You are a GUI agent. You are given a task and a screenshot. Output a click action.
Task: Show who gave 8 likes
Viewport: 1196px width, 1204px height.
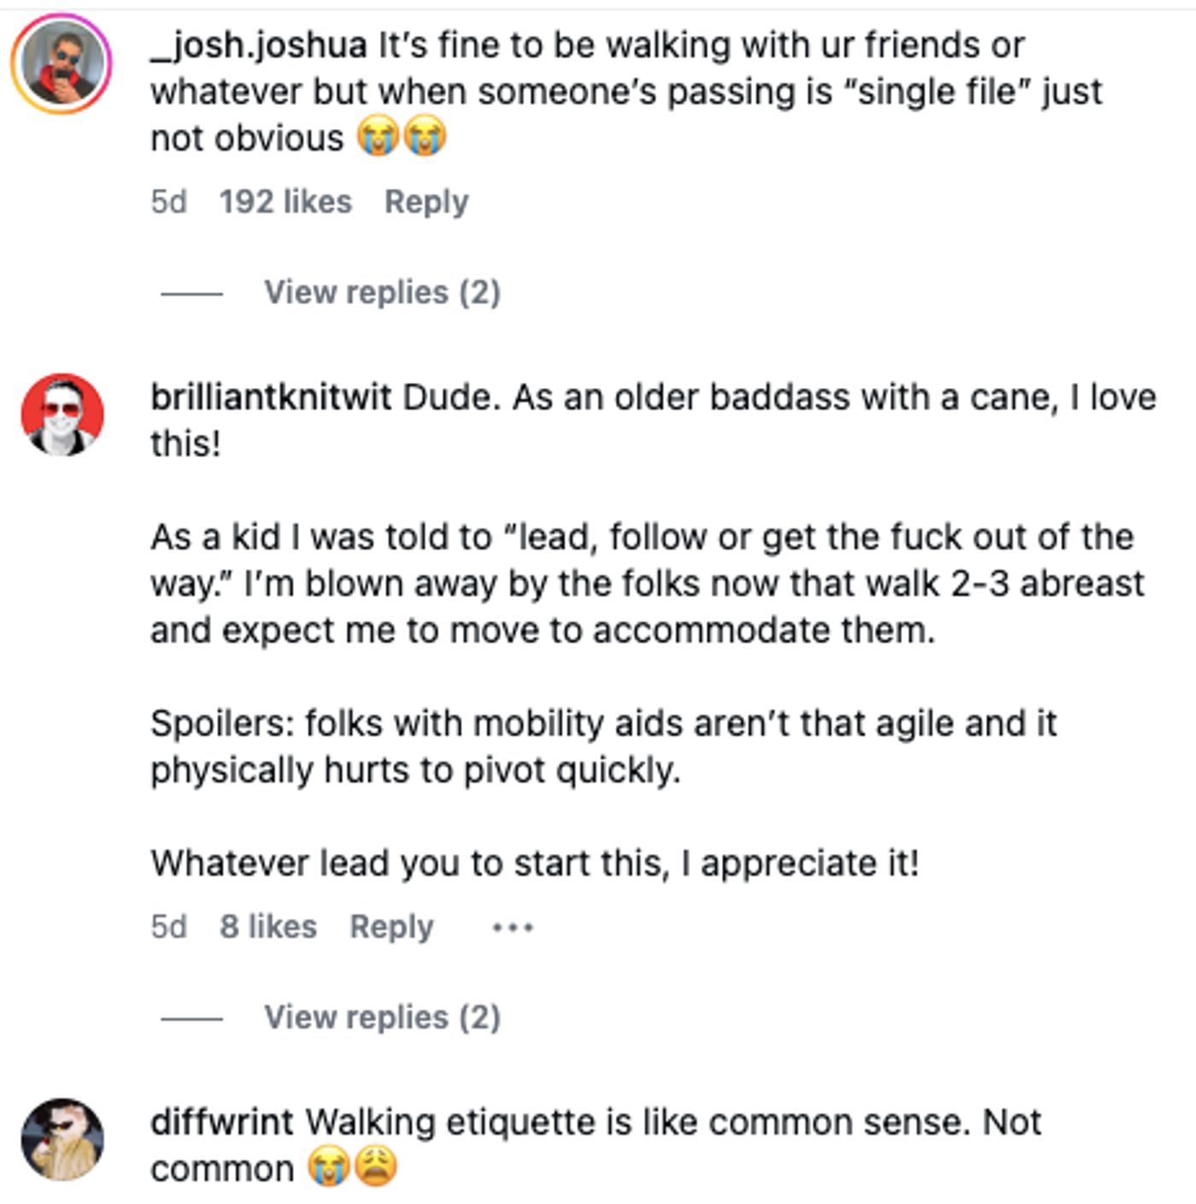[268, 927]
